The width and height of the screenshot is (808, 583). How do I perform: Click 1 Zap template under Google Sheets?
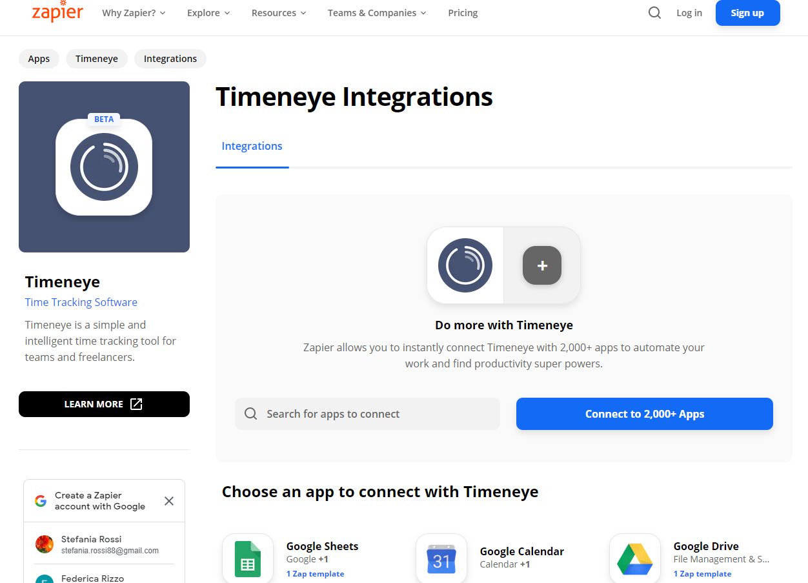(315, 574)
